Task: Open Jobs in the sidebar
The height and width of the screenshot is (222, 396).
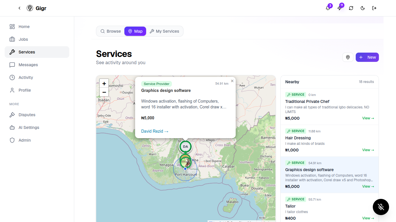Action: [x=37, y=39]
